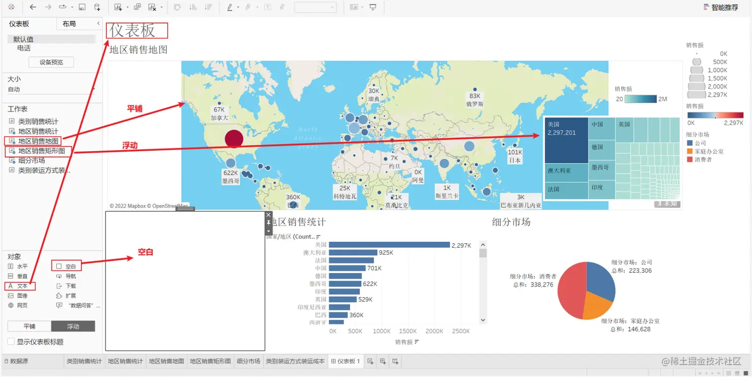Collapse the side pane with the arrow
Screen dimensions: 752x377
pyautogui.click(x=98, y=23)
